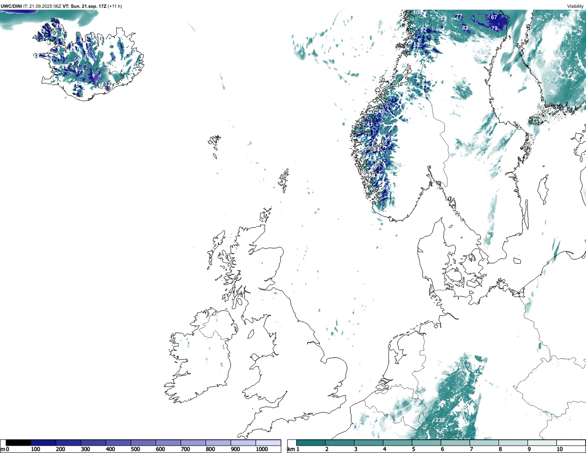Click the '700' tick on metres legend
The width and height of the screenshot is (586, 453).
185,449
